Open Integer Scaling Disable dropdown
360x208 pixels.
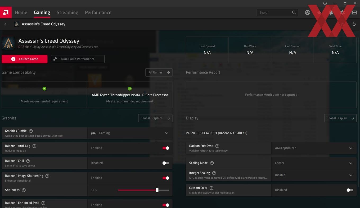(314, 175)
